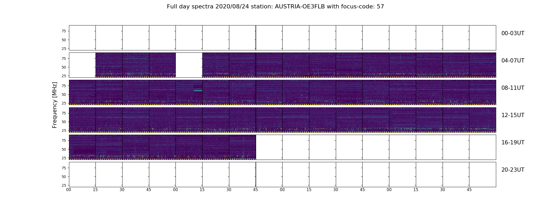Click the plot title mentioning AUSTRIA-OE3FLB

275,7
